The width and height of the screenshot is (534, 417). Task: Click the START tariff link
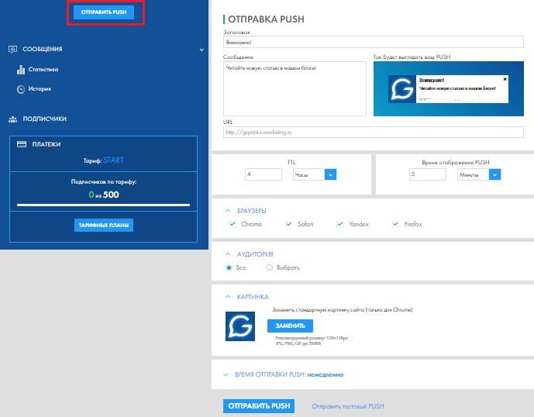tap(113, 160)
